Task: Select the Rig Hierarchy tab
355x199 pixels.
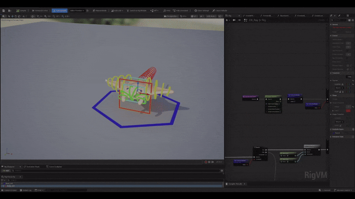Action: (9, 177)
